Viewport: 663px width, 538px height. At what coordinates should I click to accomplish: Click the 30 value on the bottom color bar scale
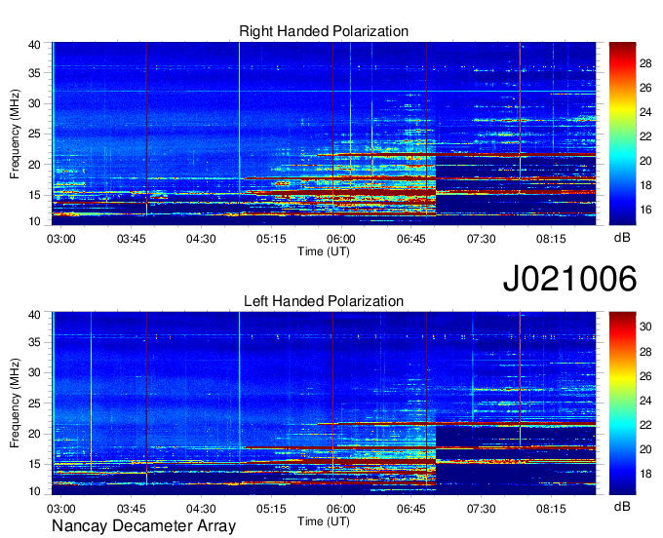(645, 327)
